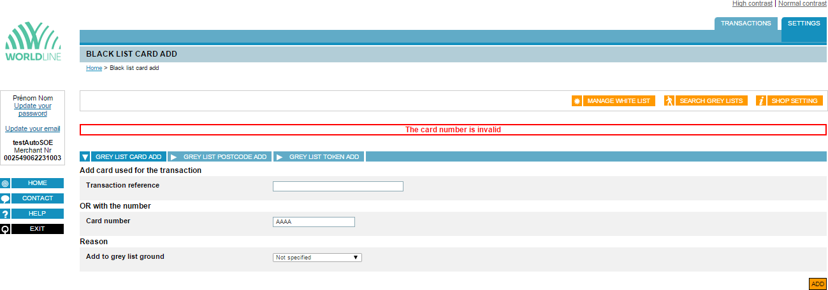Click the Card number field containing AAAA

point(314,222)
